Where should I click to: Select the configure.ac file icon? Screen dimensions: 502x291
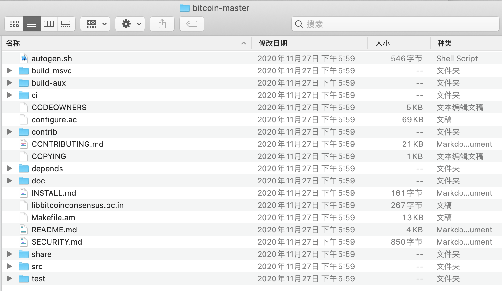coord(24,119)
